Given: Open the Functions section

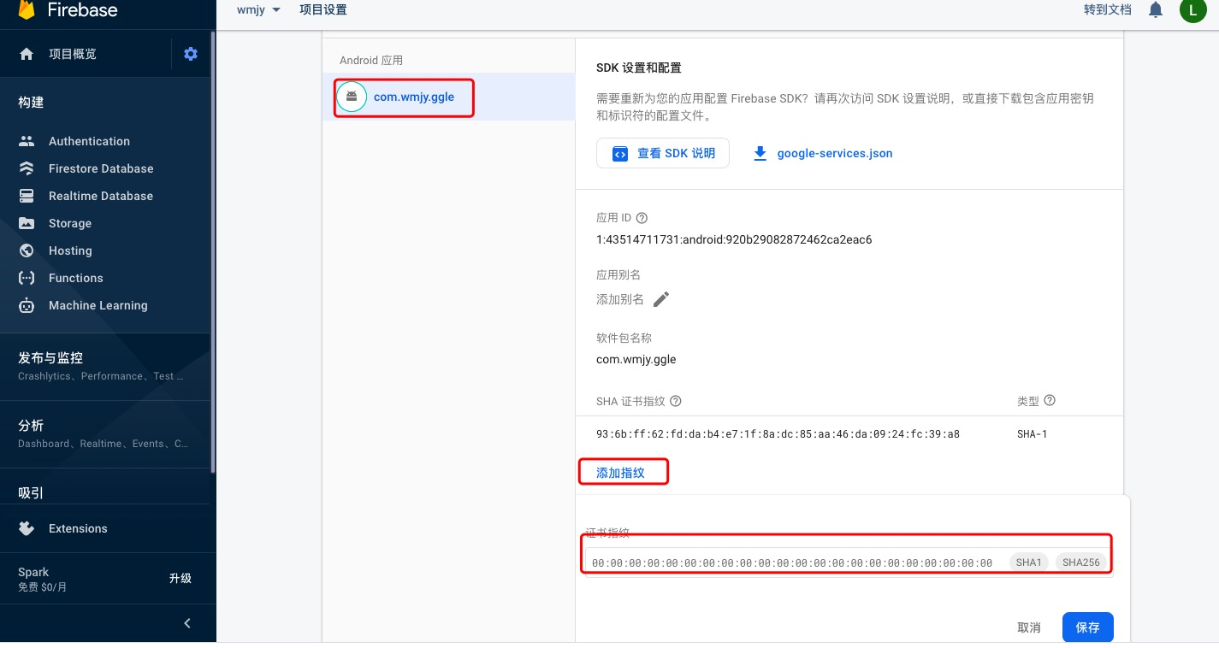Looking at the screenshot, I should (75, 278).
